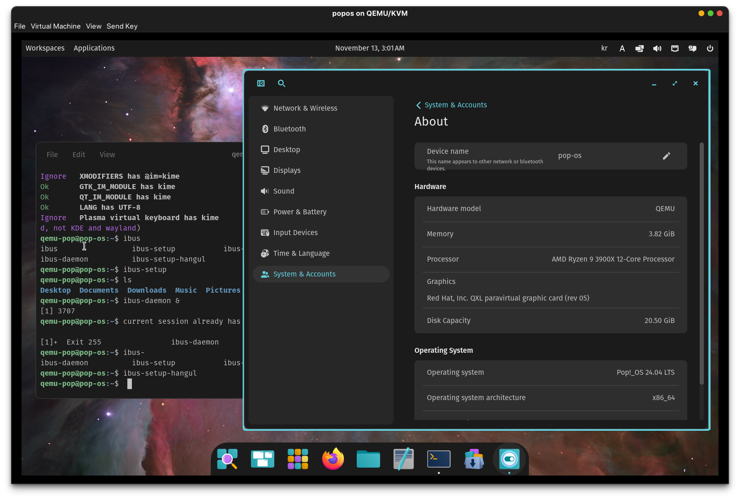Open the date and time panel applet
Viewport: 740px width, 500px height.
tap(370, 48)
